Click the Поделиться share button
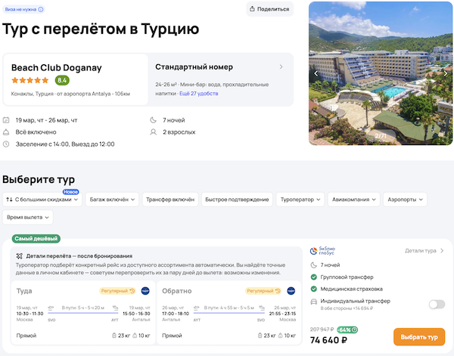Image resolution: width=454 pixels, height=356 pixels. [269, 9]
